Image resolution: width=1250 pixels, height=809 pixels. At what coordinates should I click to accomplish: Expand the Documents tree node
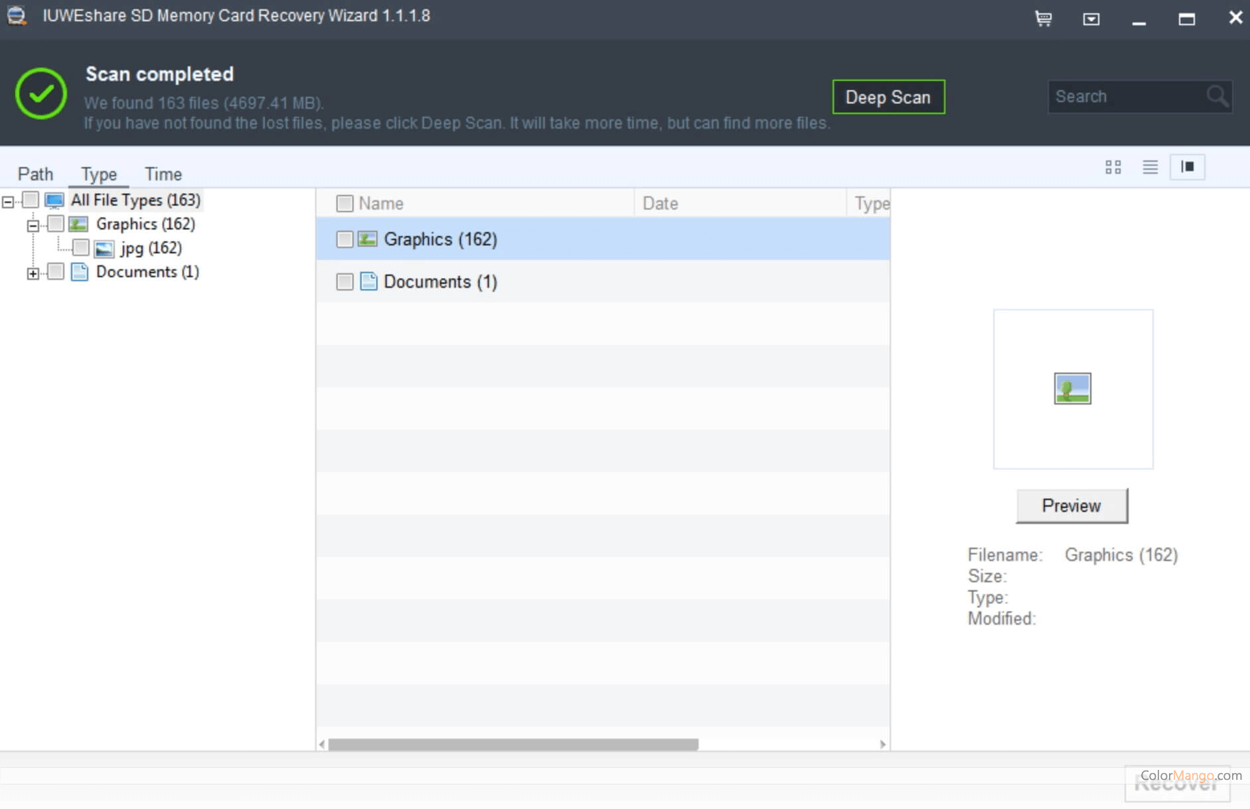[x=33, y=274]
